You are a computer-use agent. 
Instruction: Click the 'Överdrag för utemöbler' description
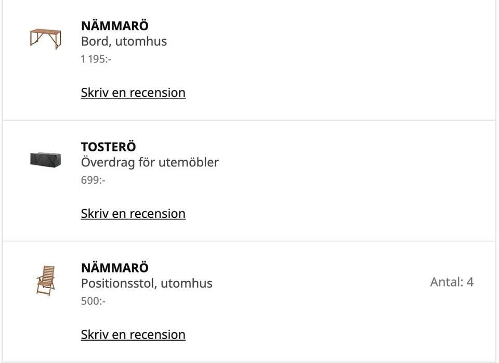(150, 162)
